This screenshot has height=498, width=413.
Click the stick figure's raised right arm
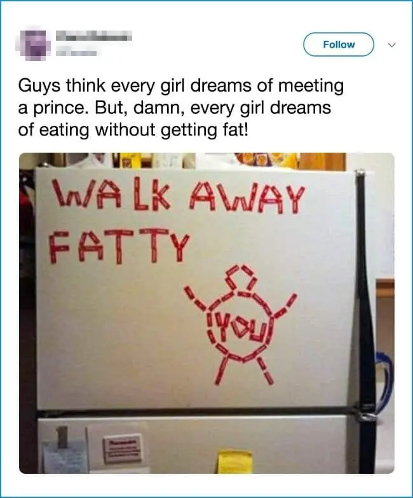point(284,305)
